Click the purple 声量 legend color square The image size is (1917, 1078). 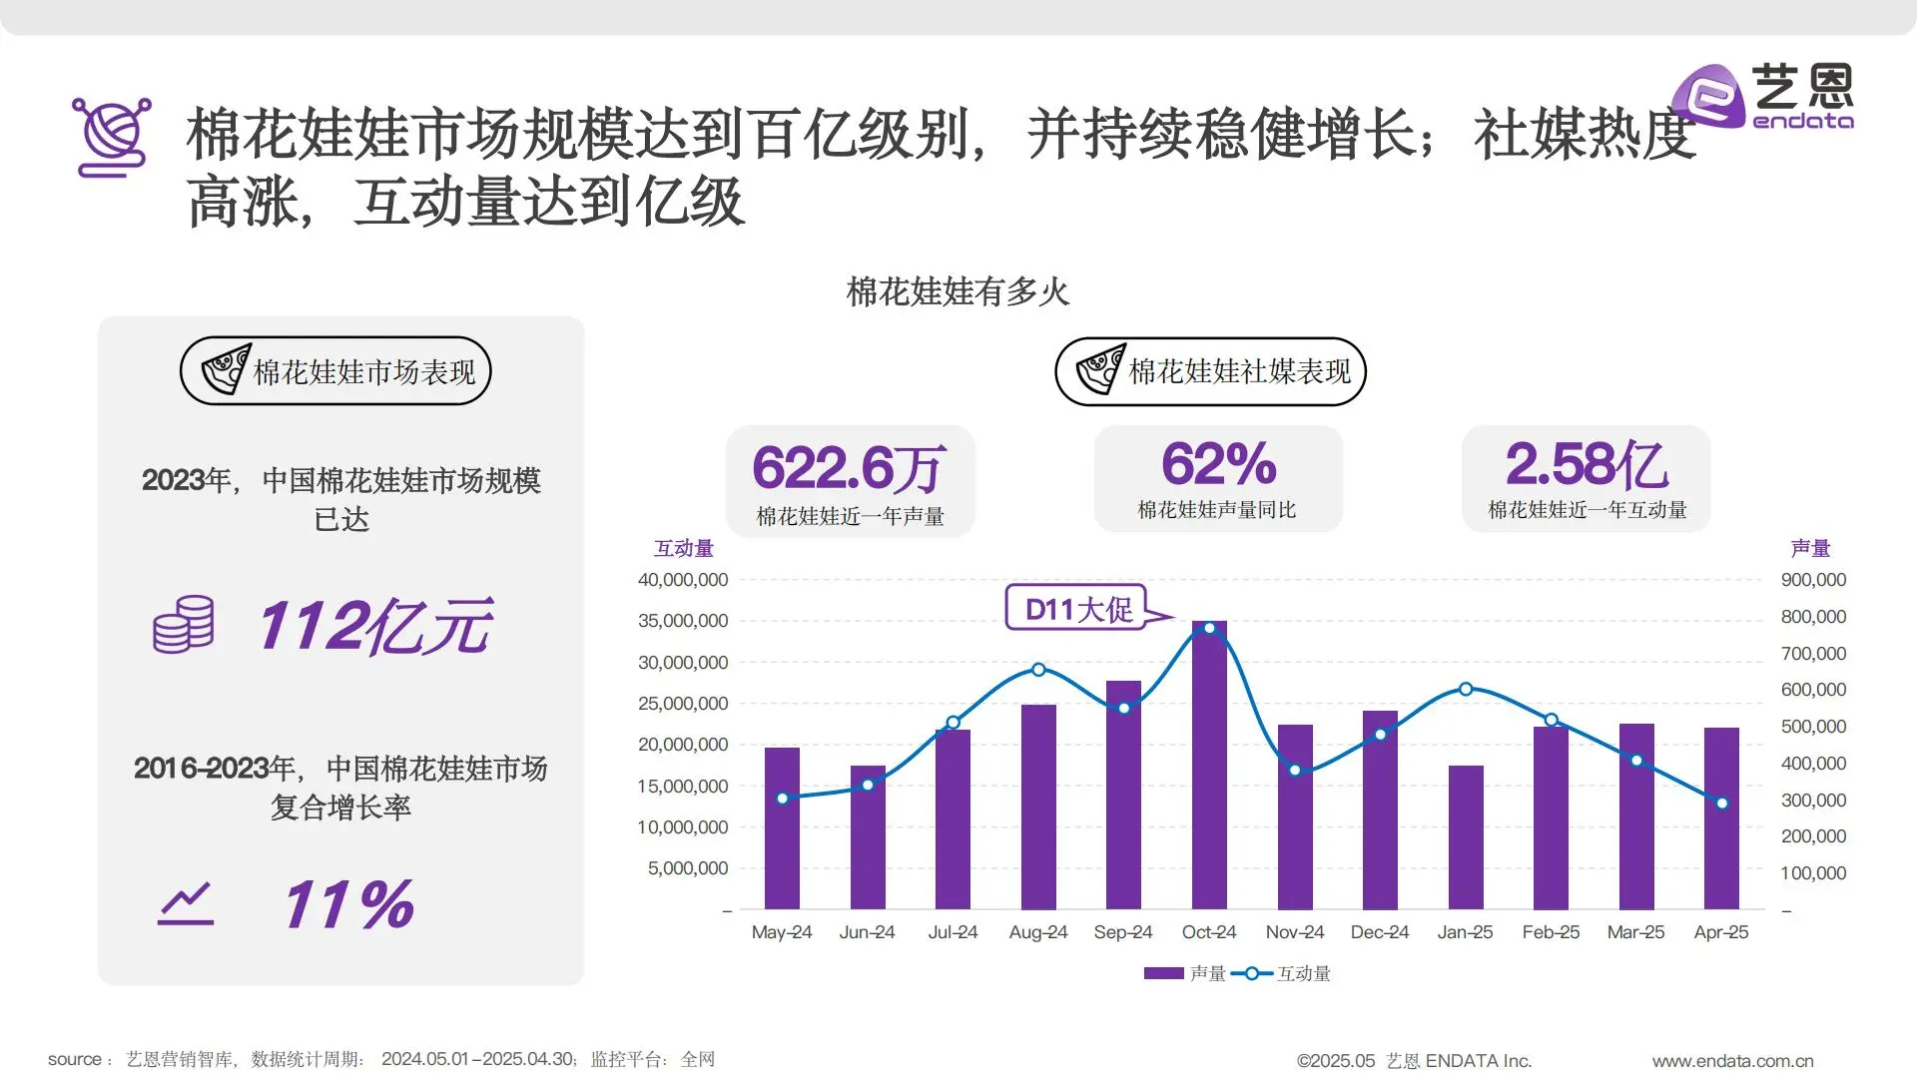[1163, 973]
